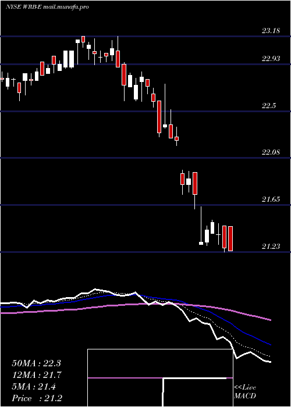Click the 12MA : 21.7 readout
Viewport: 291px width, 407px height.
[x=36, y=375]
